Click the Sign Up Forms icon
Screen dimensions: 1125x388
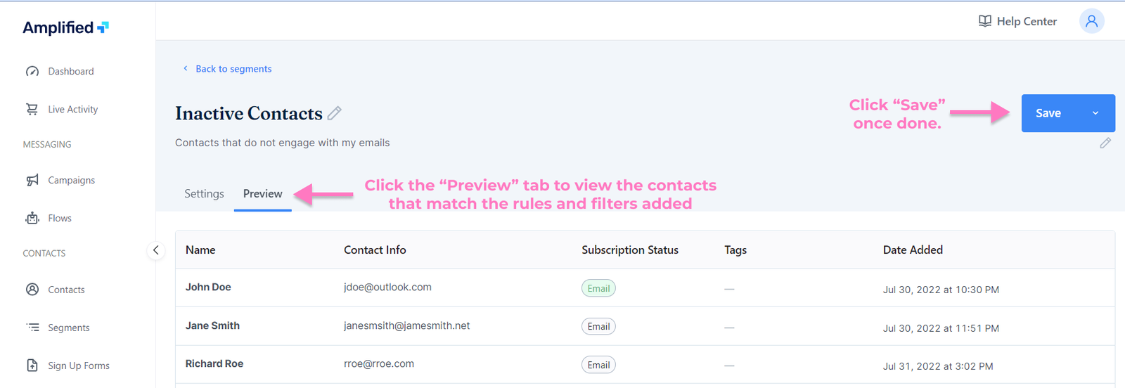coord(32,366)
